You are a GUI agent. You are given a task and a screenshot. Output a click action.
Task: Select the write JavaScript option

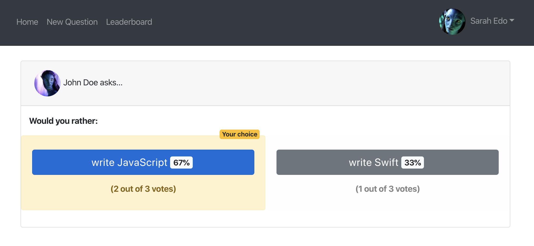pyautogui.click(x=129, y=163)
